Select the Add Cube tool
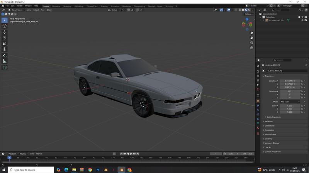This screenshot has height=173, width=309. [5, 68]
